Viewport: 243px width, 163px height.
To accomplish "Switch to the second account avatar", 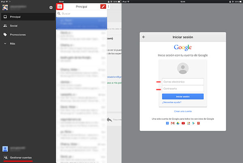I will click(5, 149).
